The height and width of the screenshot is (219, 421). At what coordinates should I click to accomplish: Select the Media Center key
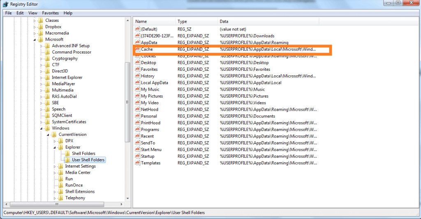(x=78, y=172)
